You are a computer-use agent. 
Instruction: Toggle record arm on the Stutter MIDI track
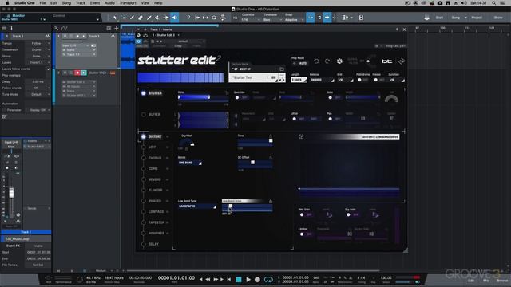77,73
